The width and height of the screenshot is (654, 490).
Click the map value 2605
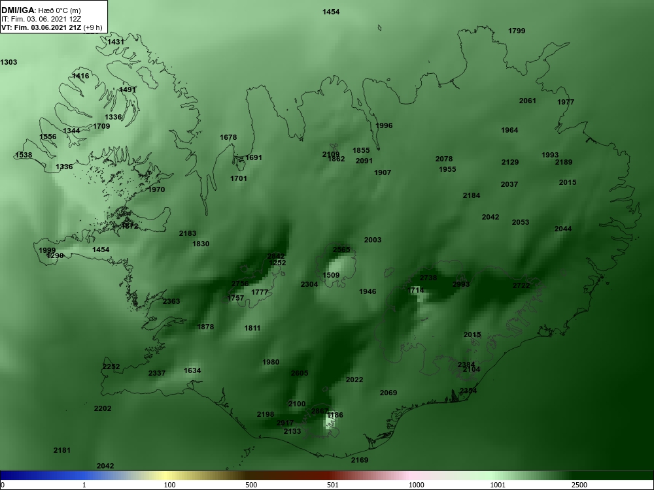300,373
